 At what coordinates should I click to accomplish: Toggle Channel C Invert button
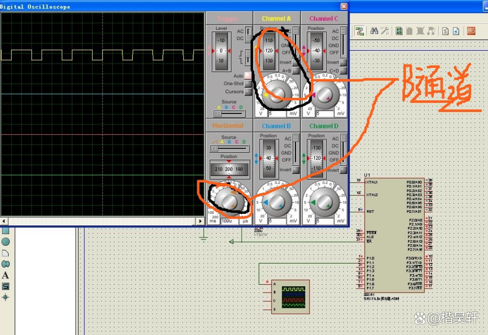[343, 62]
